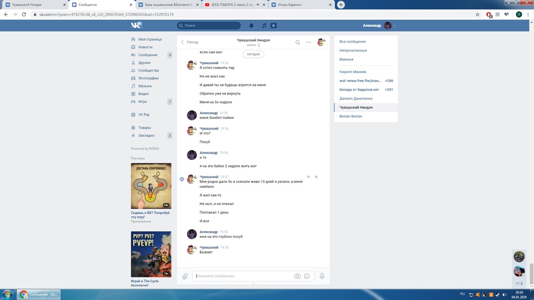Open the Беседа от Кидалов.нет conversation
Viewport: 534px width, 300px height.
tap(359, 90)
